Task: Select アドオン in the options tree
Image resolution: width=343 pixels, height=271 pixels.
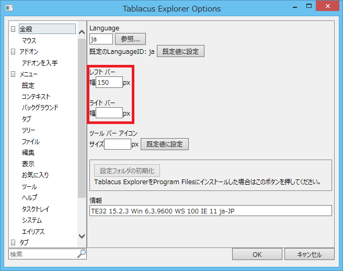Action: point(29,52)
